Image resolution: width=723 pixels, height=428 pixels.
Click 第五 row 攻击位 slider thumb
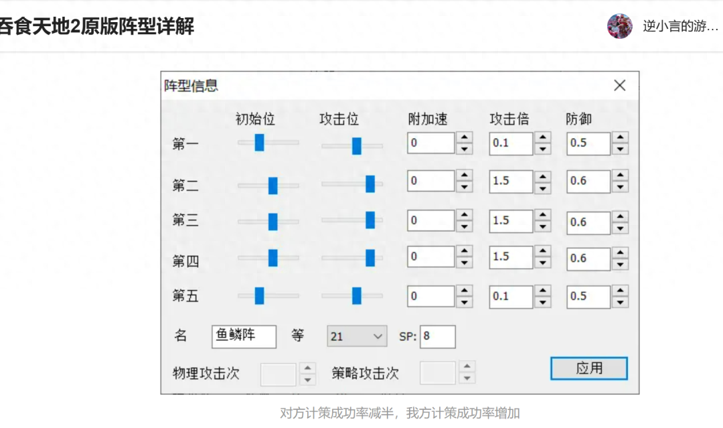click(x=356, y=295)
